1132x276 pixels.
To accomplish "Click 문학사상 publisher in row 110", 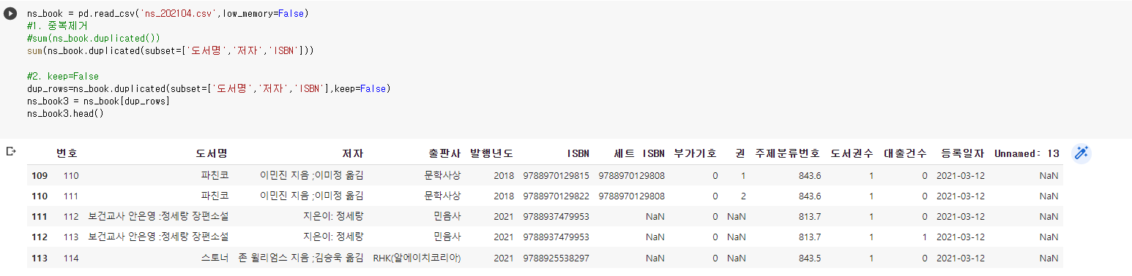I will tap(442, 196).
